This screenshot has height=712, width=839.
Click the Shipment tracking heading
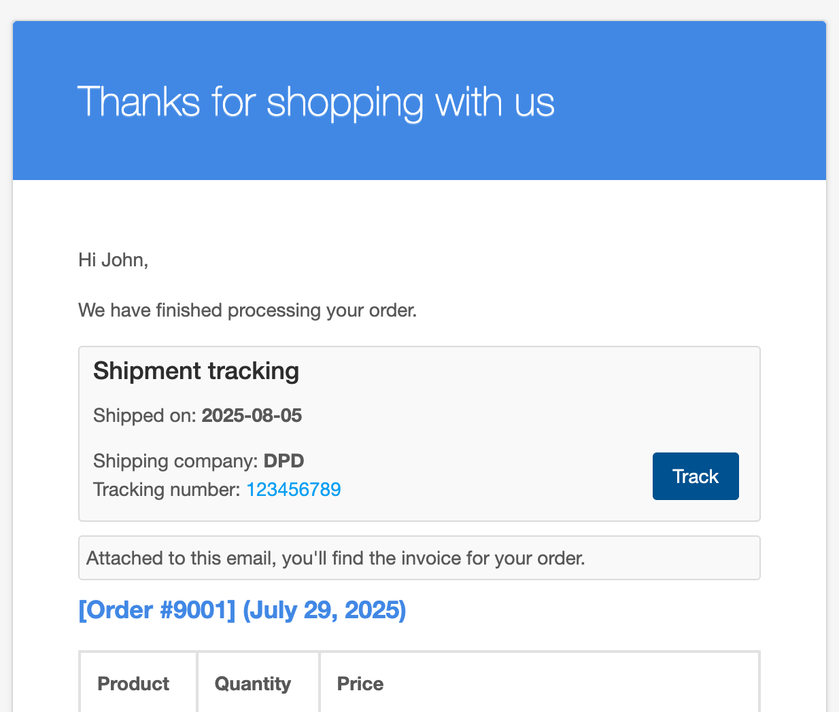tap(196, 371)
